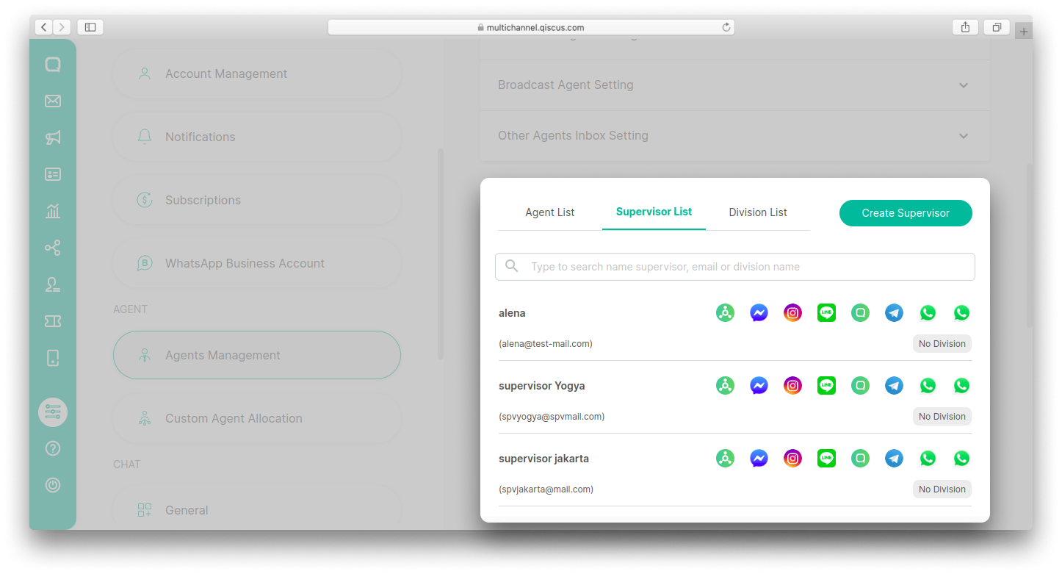Click alena's Qiscus widget channel icon
The width and height of the screenshot is (1062, 574).
coord(861,313)
